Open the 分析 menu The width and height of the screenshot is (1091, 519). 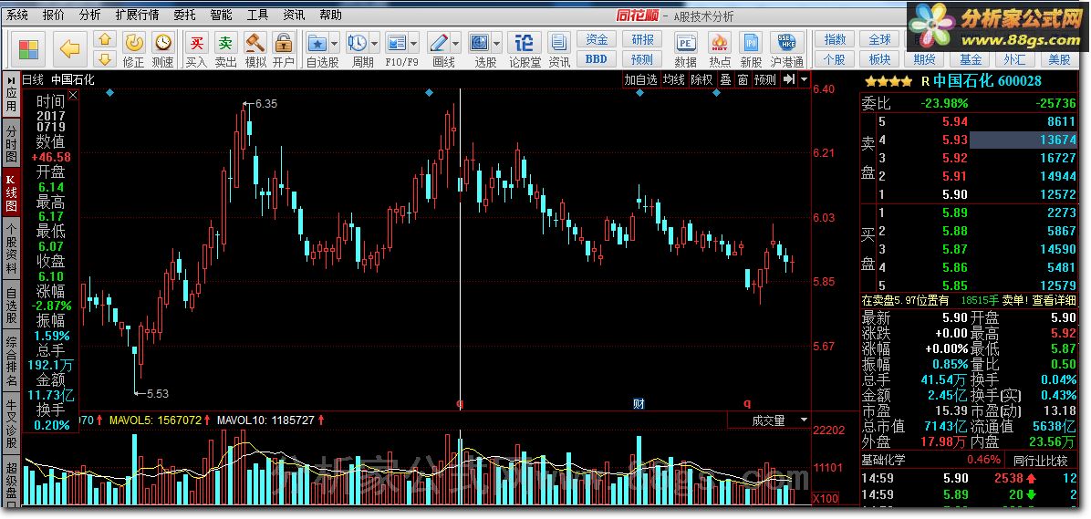[89, 15]
